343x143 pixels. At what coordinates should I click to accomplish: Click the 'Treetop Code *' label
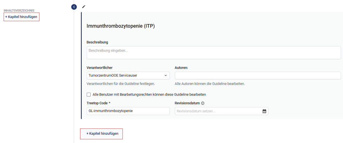point(98,103)
